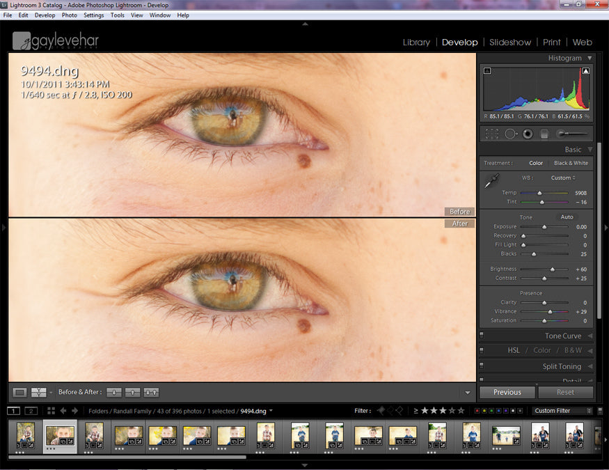The image size is (609, 470).
Task: Switch to Loupe view in toolbar
Action: (20, 393)
